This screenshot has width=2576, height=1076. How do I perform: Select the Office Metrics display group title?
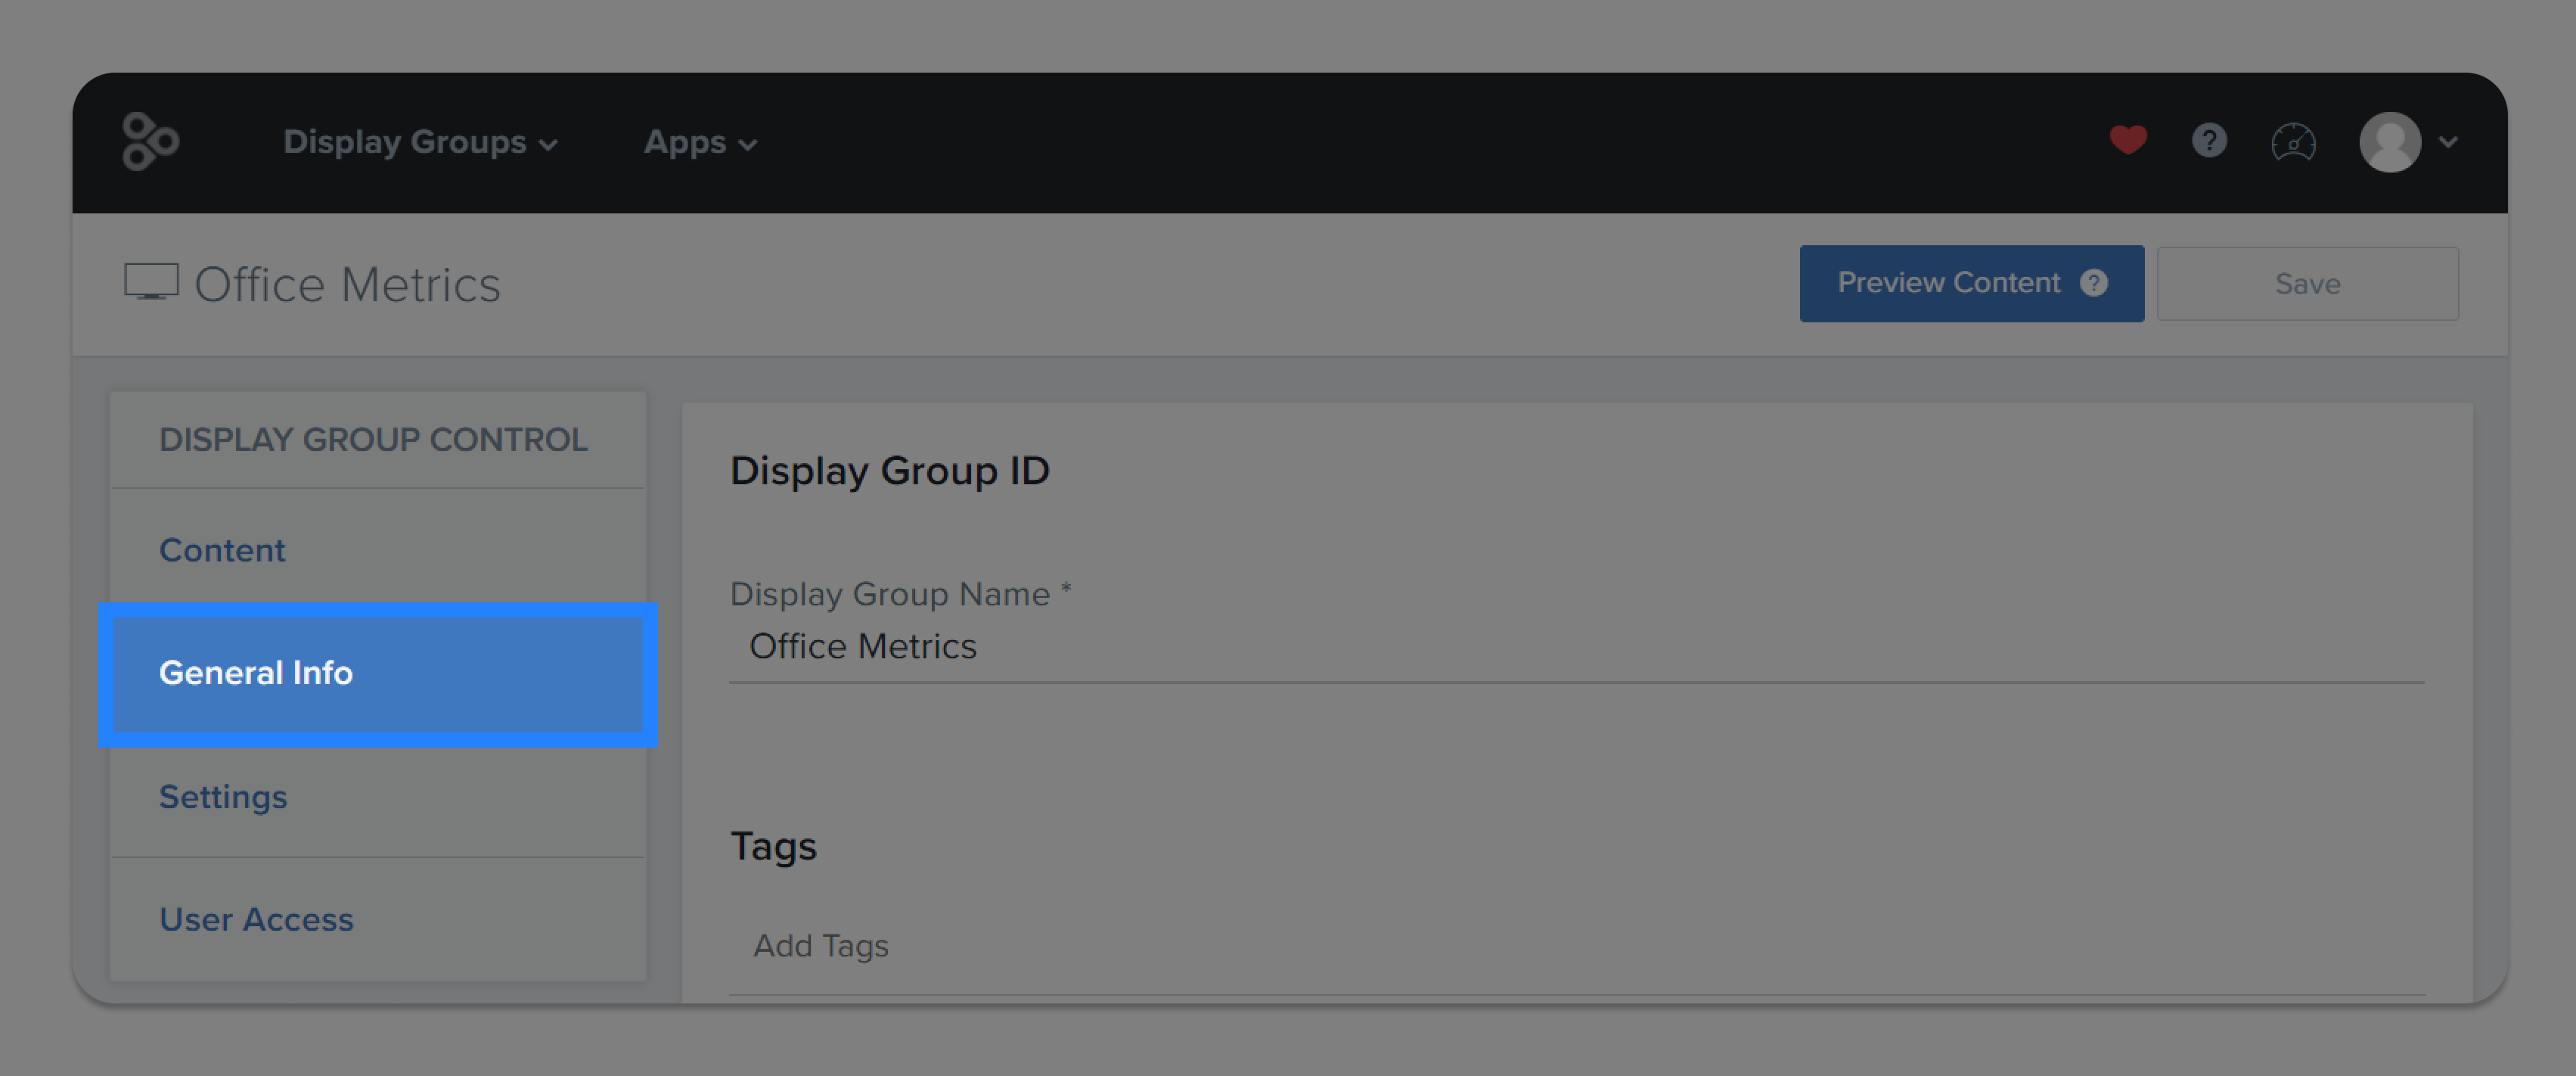pyautogui.click(x=347, y=283)
